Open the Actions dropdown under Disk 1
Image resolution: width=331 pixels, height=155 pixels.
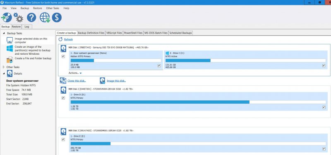75,73
